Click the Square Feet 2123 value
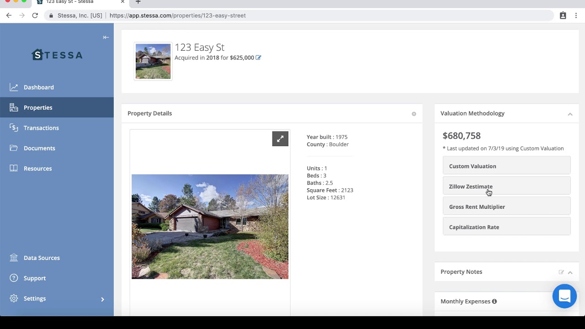 coord(347,190)
